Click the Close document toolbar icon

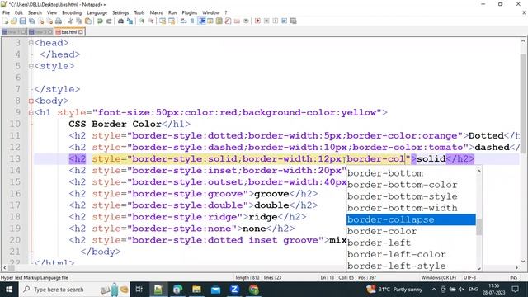pos(41,21)
